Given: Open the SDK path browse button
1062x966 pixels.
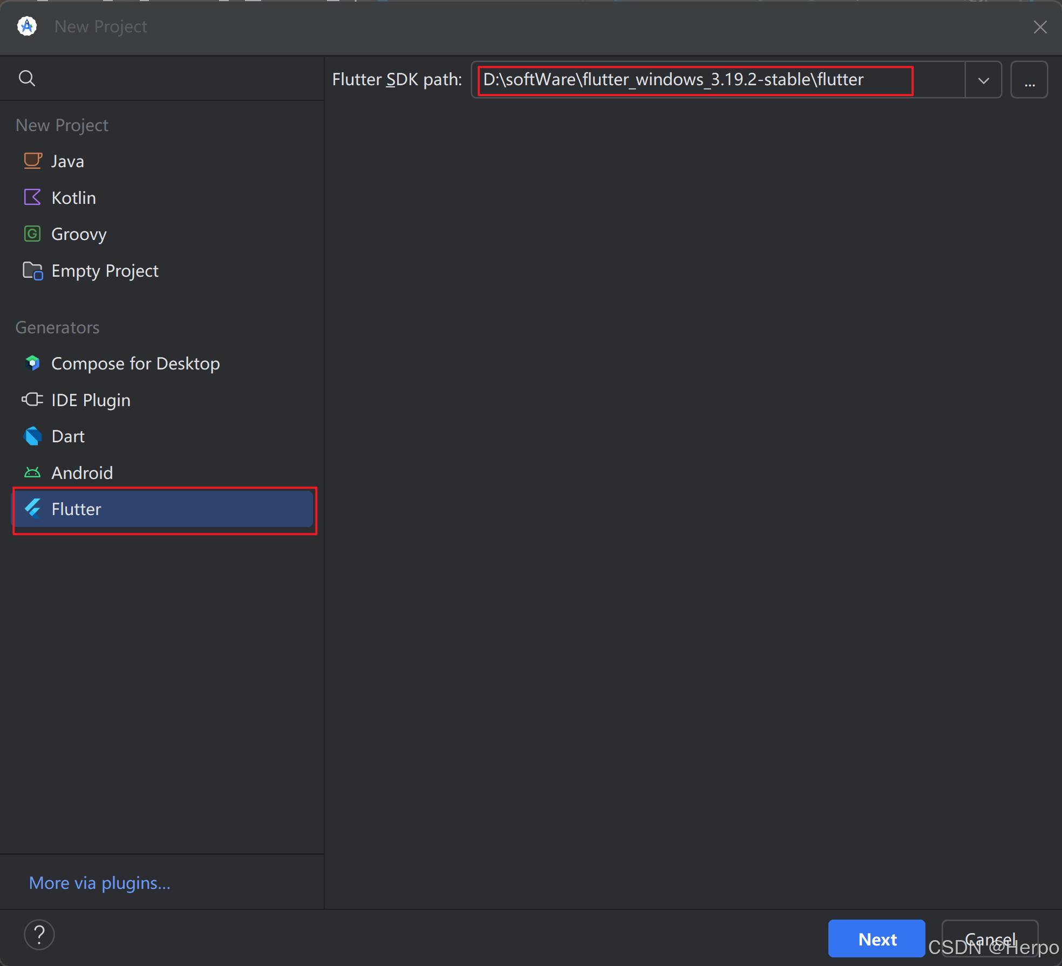Looking at the screenshot, I should click(x=1029, y=80).
